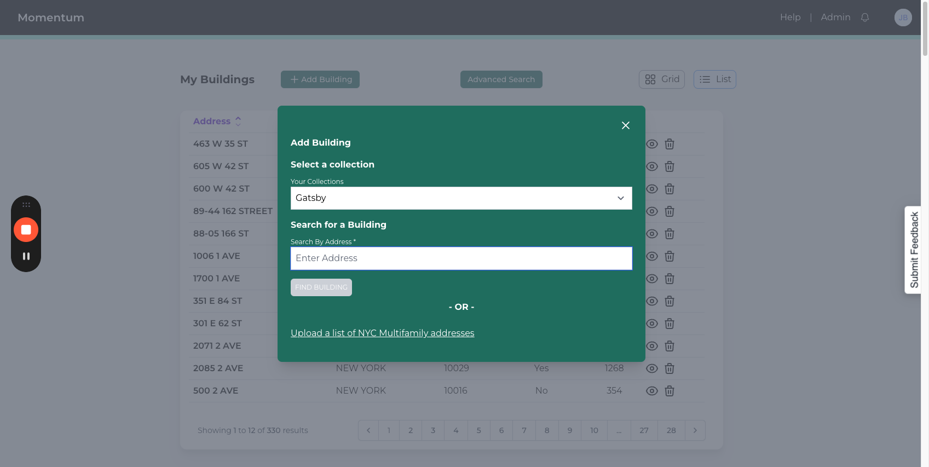The width and height of the screenshot is (929, 467).
Task: View building 2071 2 AVE eye icon
Action: [651, 346]
